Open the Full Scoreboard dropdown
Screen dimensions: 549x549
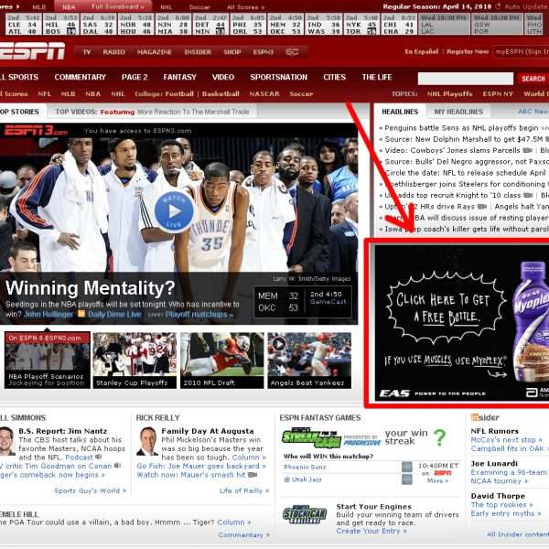pyautogui.click(x=118, y=6)
